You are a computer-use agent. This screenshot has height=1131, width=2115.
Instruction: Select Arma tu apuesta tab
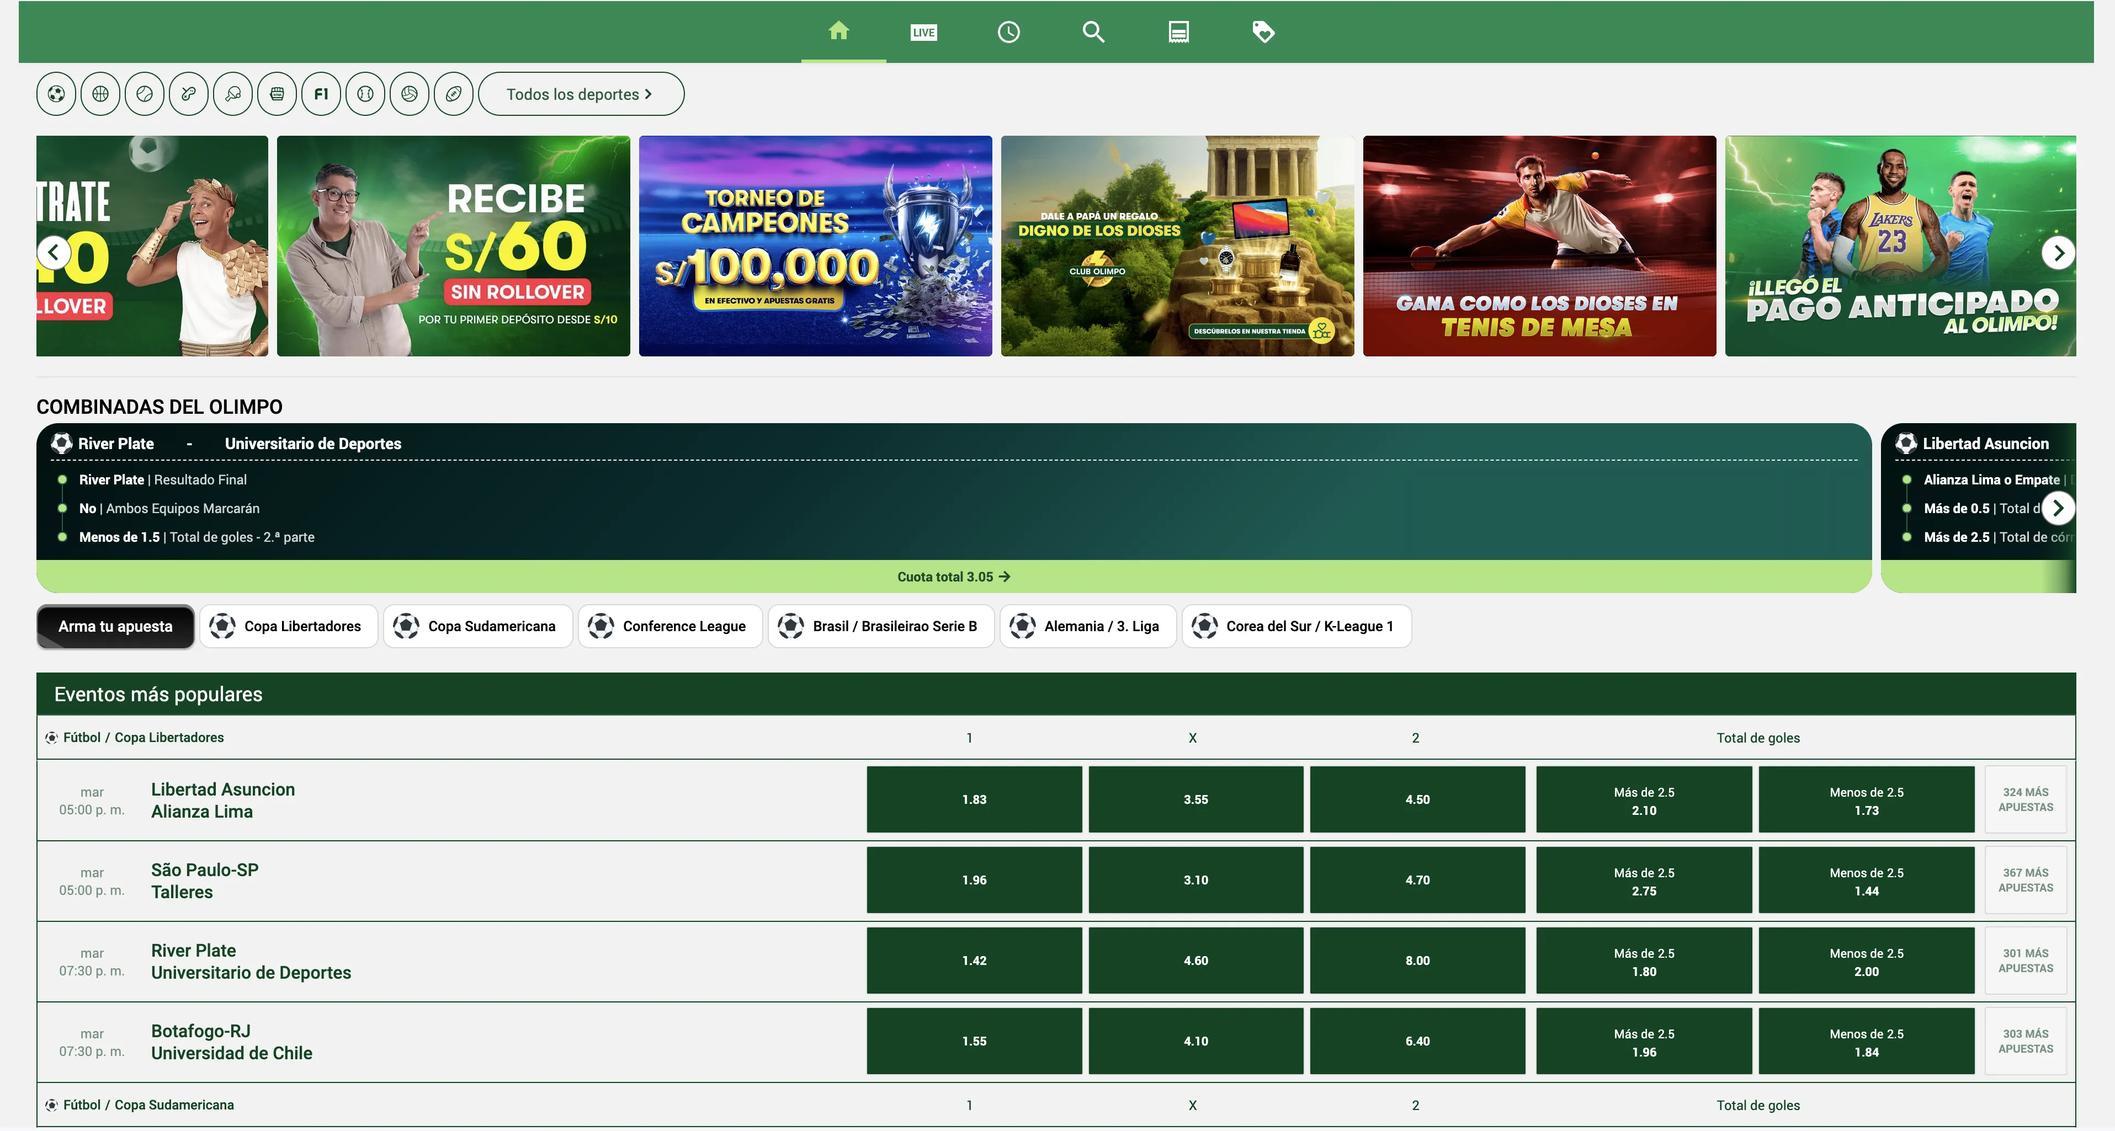coord(115,626)
